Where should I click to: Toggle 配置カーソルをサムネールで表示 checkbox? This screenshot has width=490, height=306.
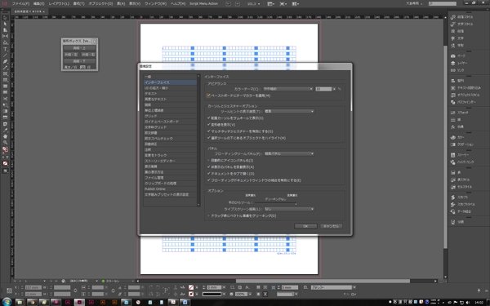pos(209,118)
